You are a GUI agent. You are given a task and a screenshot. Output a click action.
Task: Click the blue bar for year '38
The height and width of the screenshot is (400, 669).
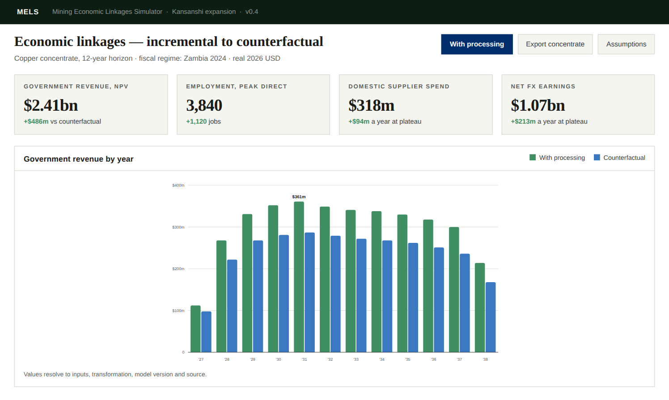(491, 317)
